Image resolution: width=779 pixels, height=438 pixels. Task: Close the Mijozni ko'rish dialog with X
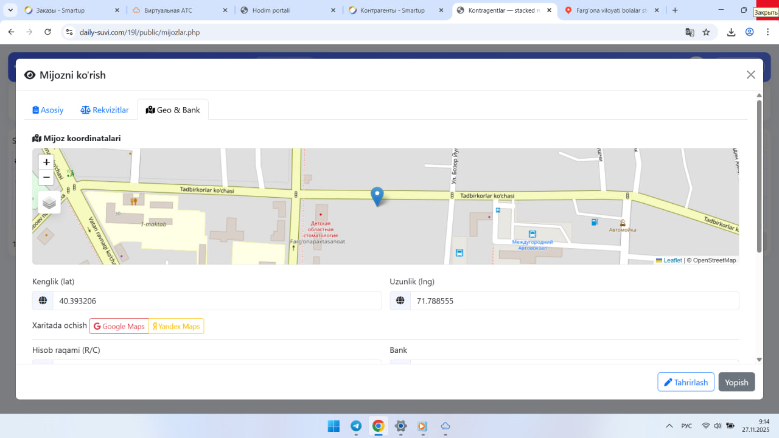coord(750,75)
